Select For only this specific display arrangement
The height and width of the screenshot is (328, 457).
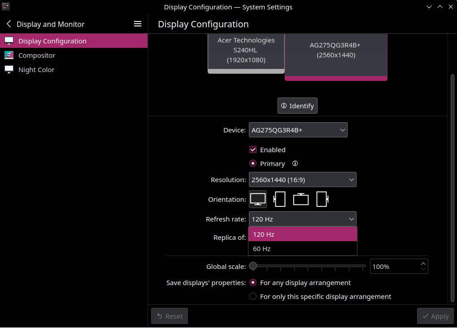pyautogui.click(x=253, y=296)
